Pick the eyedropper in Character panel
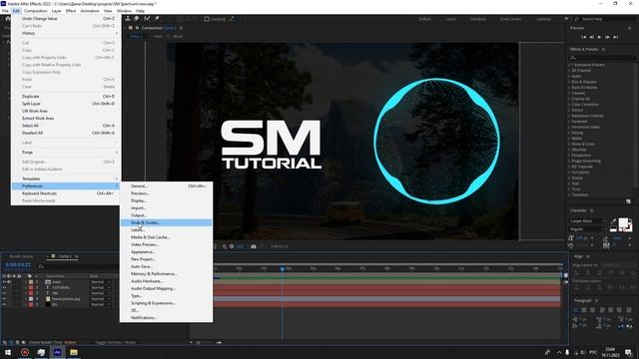639x359 pixels. click(614, 221)
